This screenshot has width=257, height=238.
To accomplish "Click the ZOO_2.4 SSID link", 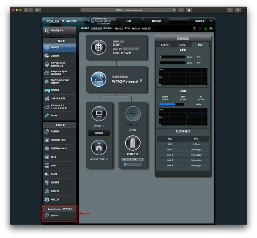I will click(136, 28).
